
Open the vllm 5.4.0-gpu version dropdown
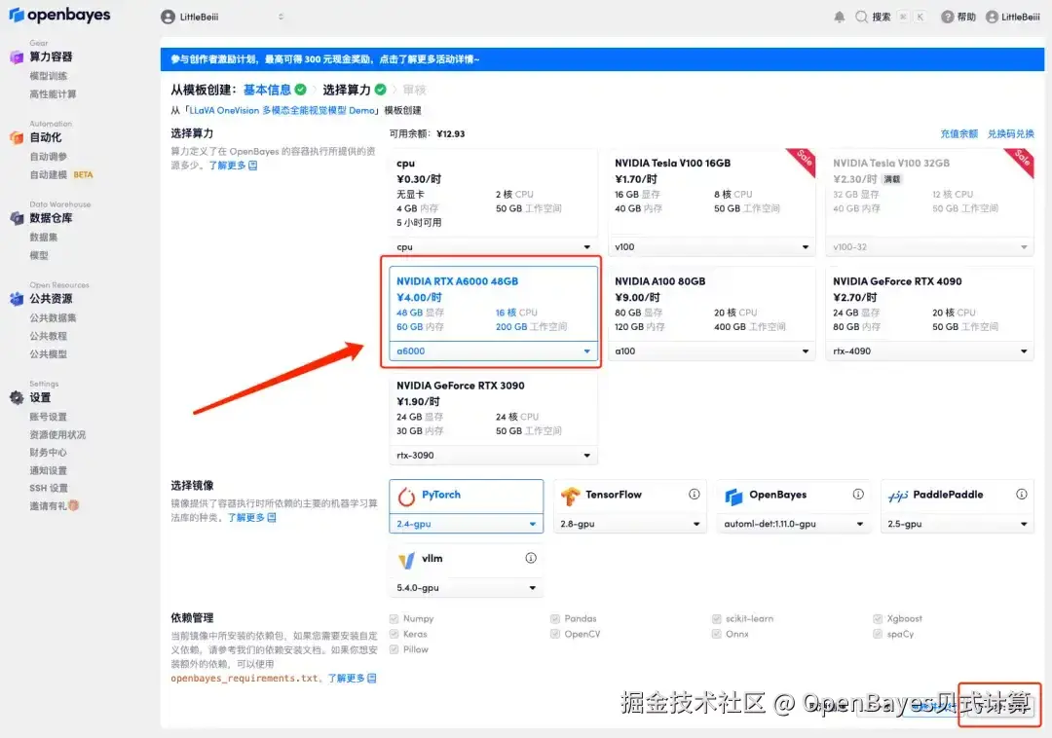click(467, 588)
